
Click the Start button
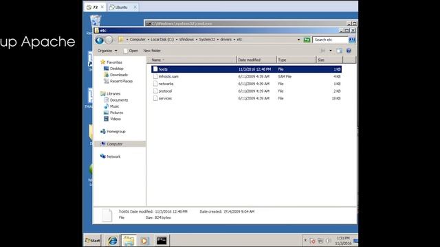92,240
